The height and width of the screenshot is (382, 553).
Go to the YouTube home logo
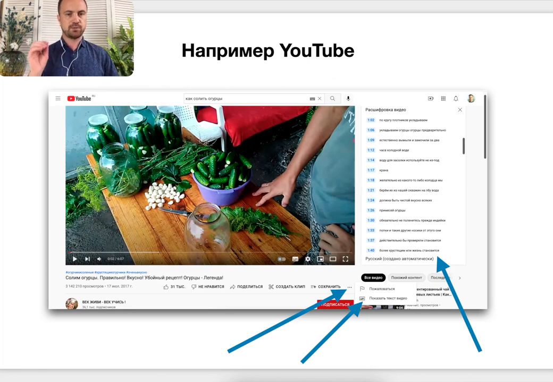point(79,99)
